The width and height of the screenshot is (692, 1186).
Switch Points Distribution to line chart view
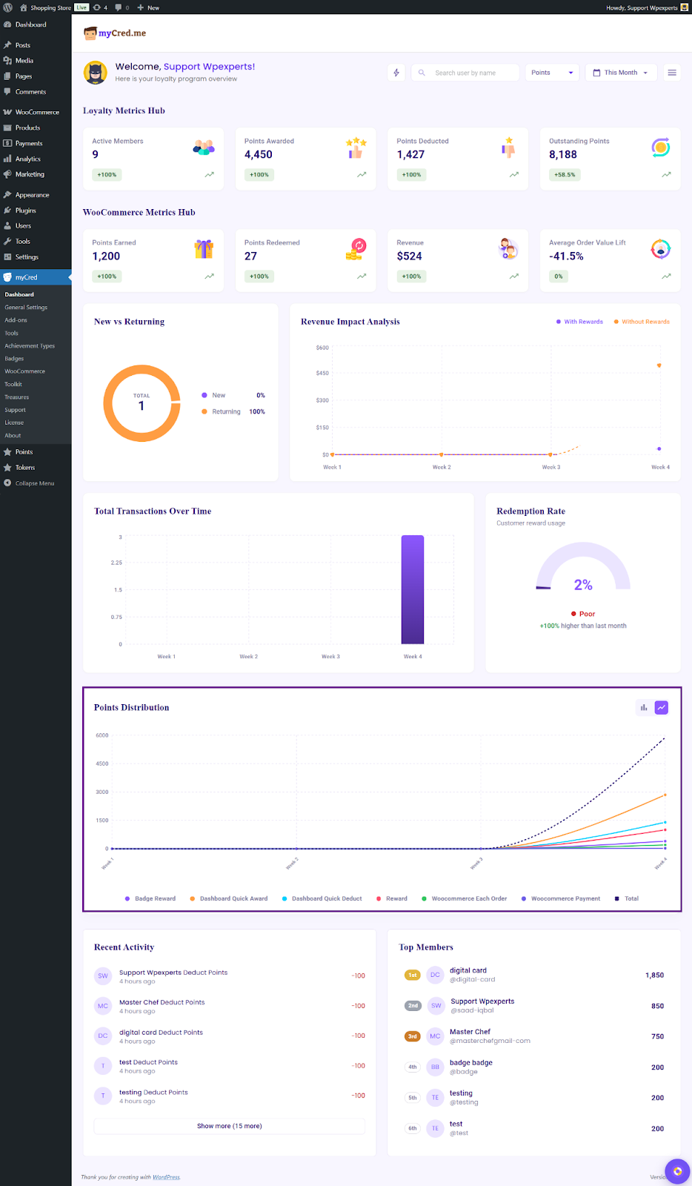662,708
